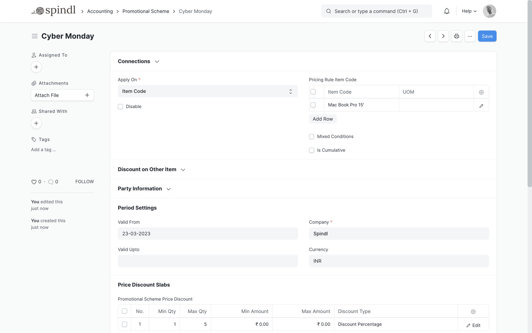Click the page vertical scrollbar

tap(530, 93)
